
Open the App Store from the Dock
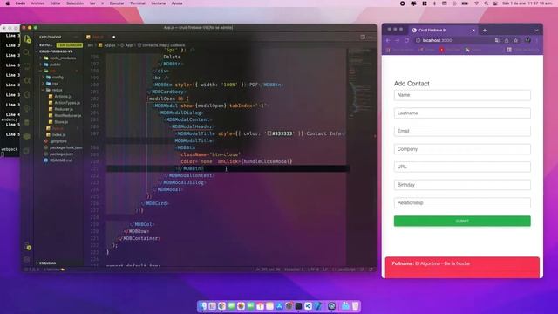click(x=279, y=306)
